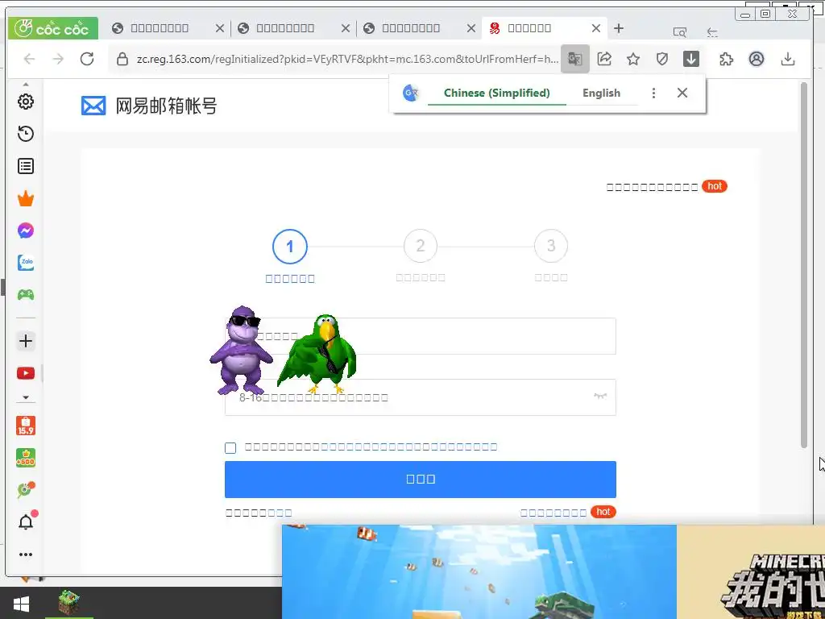
Task: Go back to the previous page
Action: [x=30, y=59]
